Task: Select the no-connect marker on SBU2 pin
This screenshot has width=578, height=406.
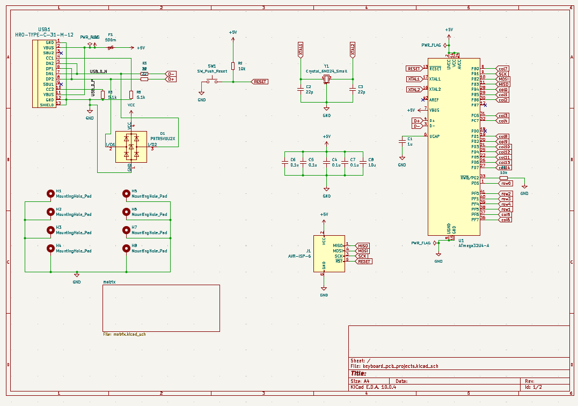Action: tap(61, 53)
